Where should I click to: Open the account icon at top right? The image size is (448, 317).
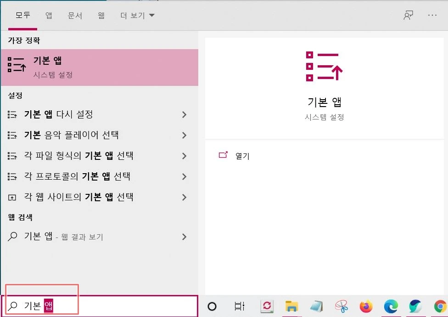pyautogui.click(x=409, y=15)
